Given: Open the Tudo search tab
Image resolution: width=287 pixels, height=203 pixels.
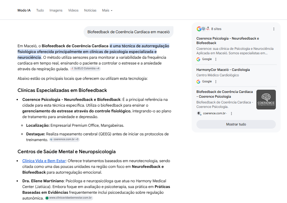Looking at the screenshot, I should point(40,11).
